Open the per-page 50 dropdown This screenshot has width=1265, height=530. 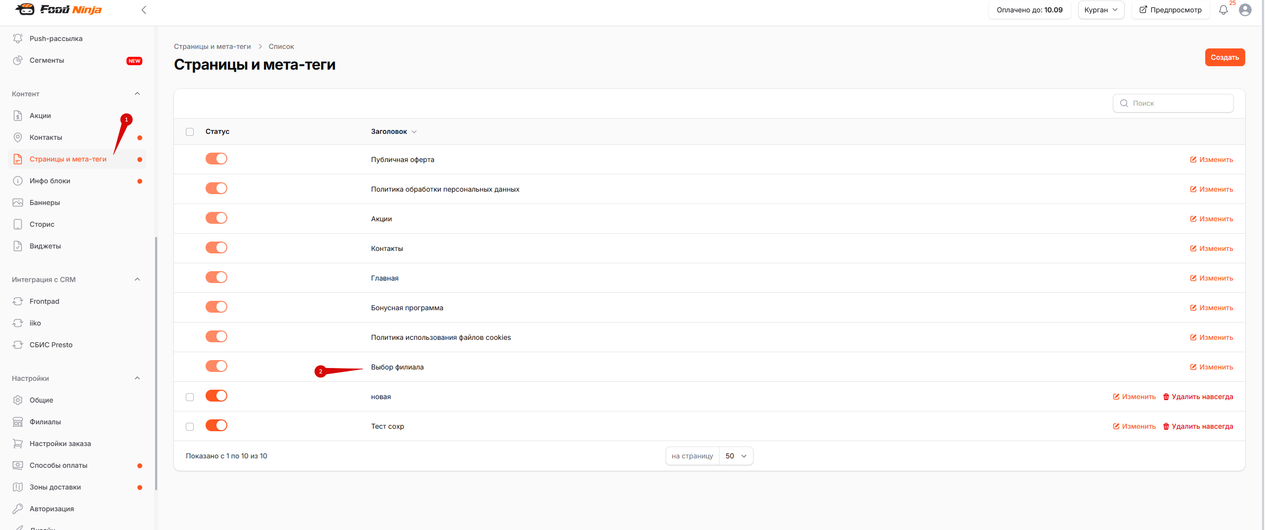pos(736,456)
